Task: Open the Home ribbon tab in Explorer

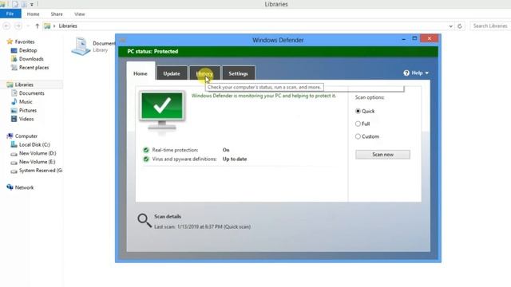Action: pos(33,14)
